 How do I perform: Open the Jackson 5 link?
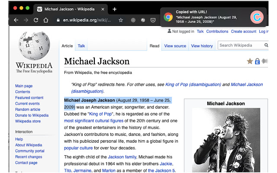pyautogui.click(x=161, y=170)
